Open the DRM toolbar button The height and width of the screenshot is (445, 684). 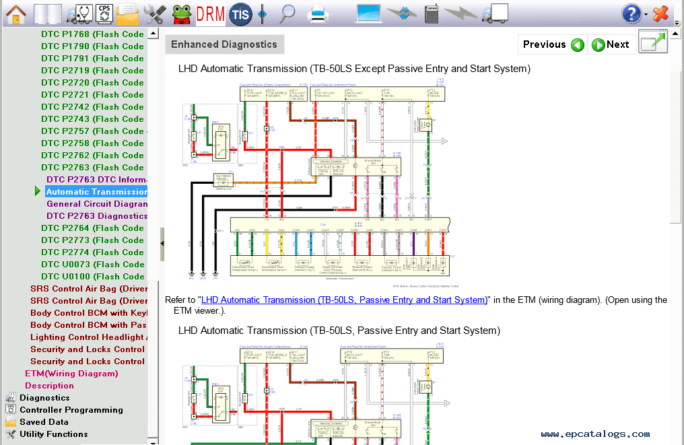210,14
